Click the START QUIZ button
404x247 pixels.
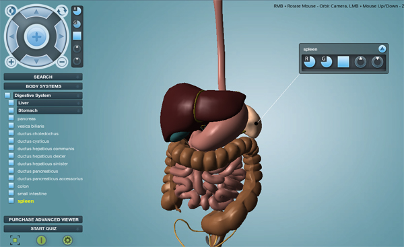(43, 229)
